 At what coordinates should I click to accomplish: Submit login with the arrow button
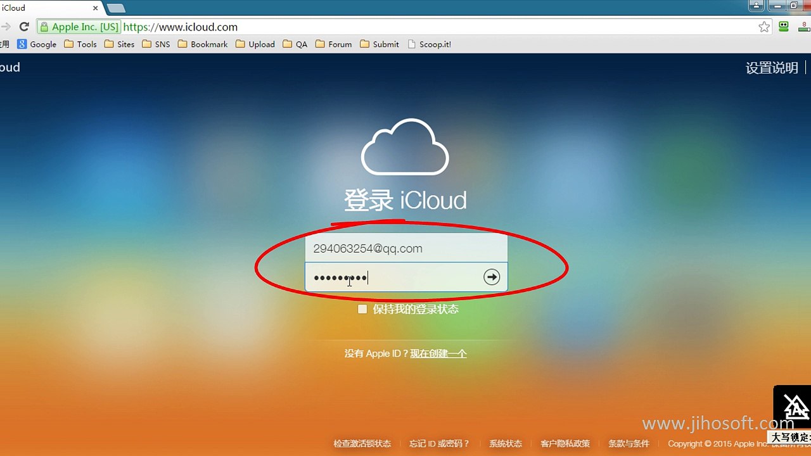(x=492, y=277)
